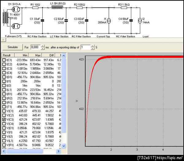Enable the I(T1) trace checkbox
Viewport: 184px width, 161px height.
point(4,107)
